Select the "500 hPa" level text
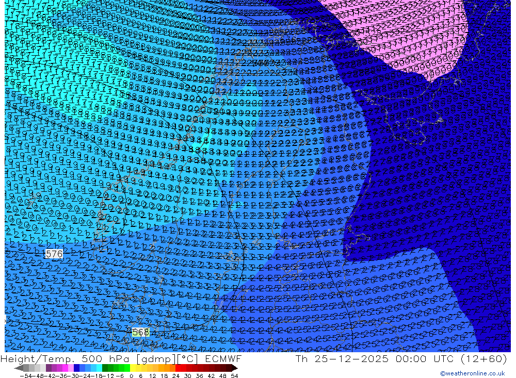 105,358
